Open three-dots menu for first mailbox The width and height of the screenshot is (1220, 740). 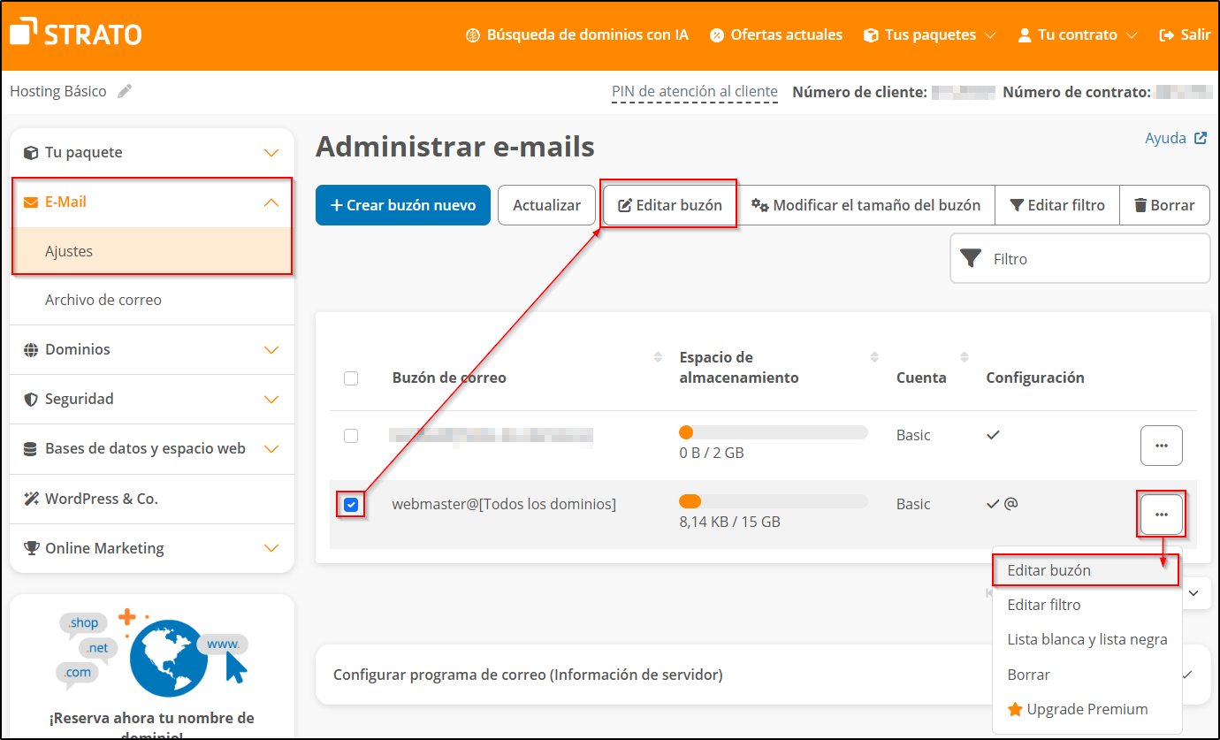click(x=1161, y=446)
